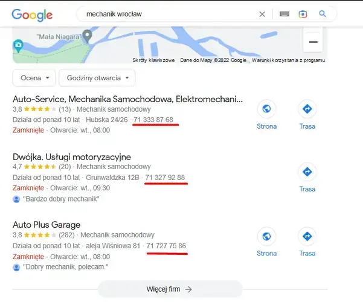The width and height of the screenshot is (363, 302).
Task: Open Auto Plus Garage listing title
Action: point(47,225)
